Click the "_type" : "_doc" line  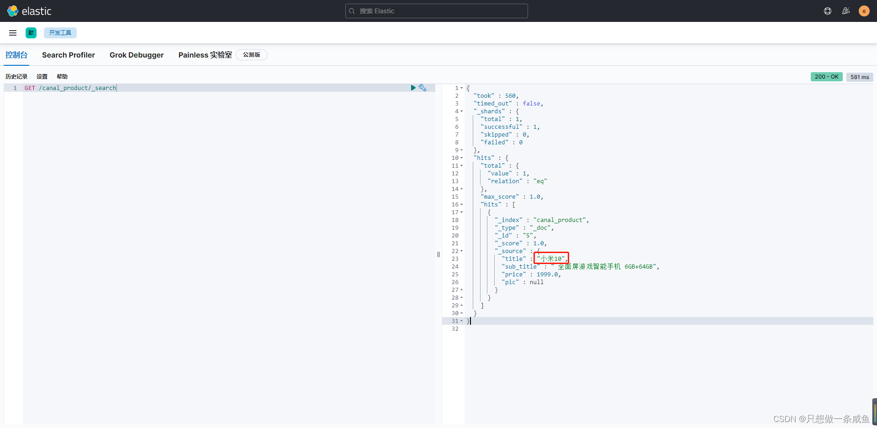click(524, 228)
